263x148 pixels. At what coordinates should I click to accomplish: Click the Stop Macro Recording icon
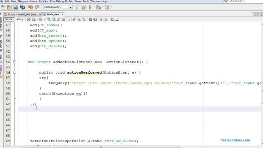pos(106,19)
